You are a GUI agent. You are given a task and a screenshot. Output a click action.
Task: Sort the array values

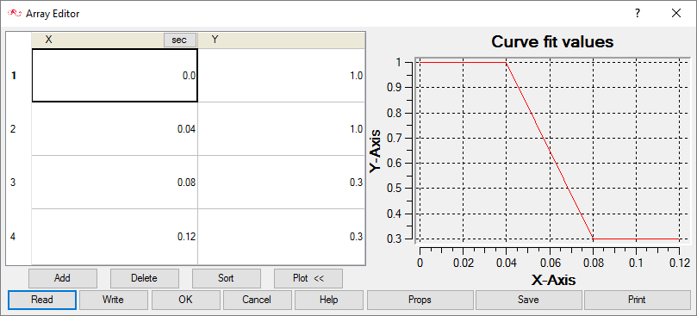(227, 278)
